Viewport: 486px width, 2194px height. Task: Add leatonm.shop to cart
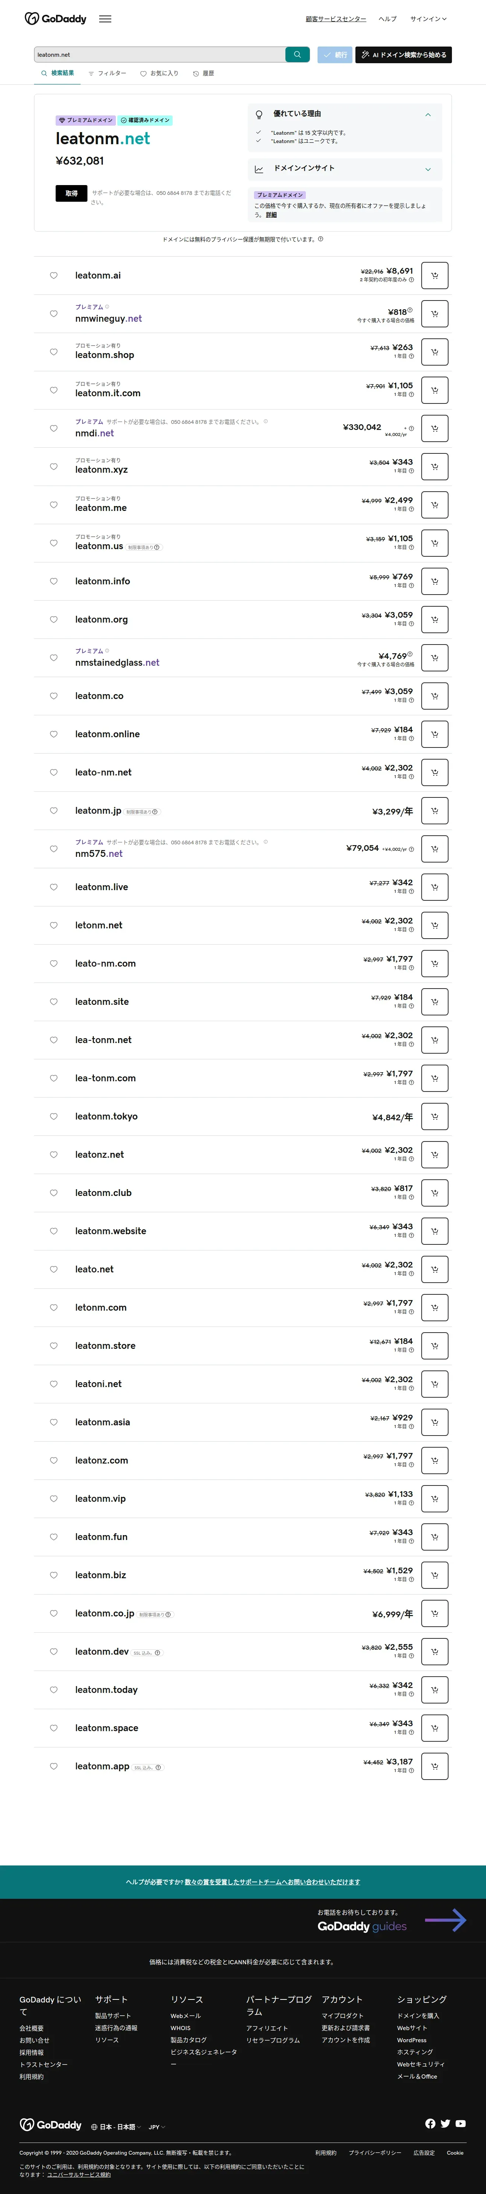434,352
